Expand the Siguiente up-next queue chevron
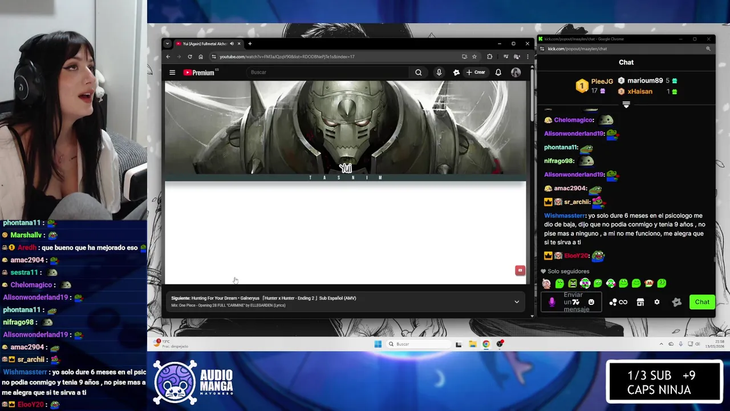The width and height of the screenshot is (730, 411). (x=517, y=302)
